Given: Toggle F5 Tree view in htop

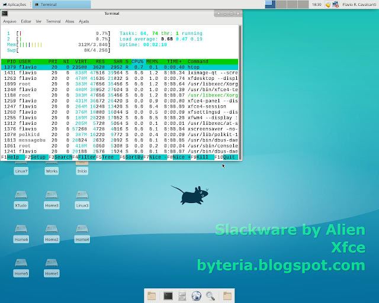Looking at the screenshot, I should coord(108,157).
